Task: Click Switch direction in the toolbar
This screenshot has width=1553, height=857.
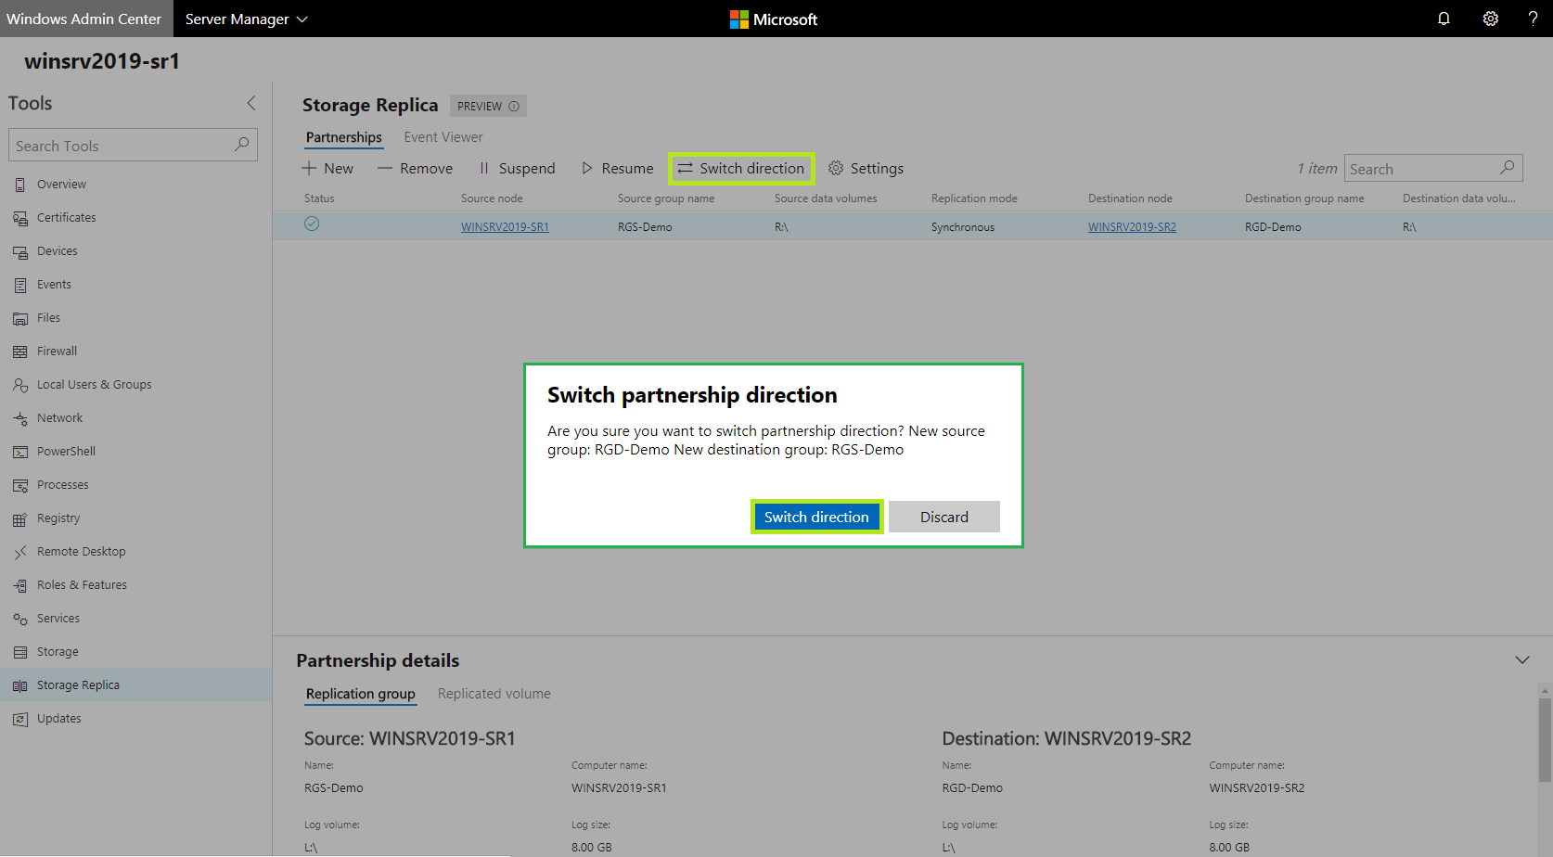Action: click(741, 168)
